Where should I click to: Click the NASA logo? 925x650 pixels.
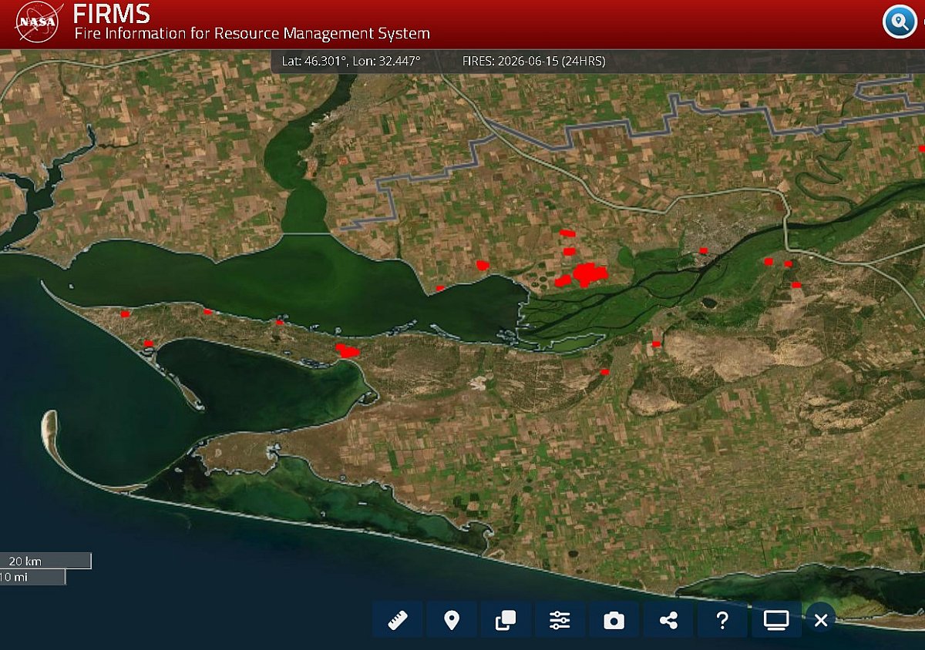(37, 23)
